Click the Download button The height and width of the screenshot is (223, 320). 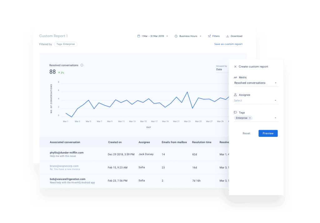point(234,36)
